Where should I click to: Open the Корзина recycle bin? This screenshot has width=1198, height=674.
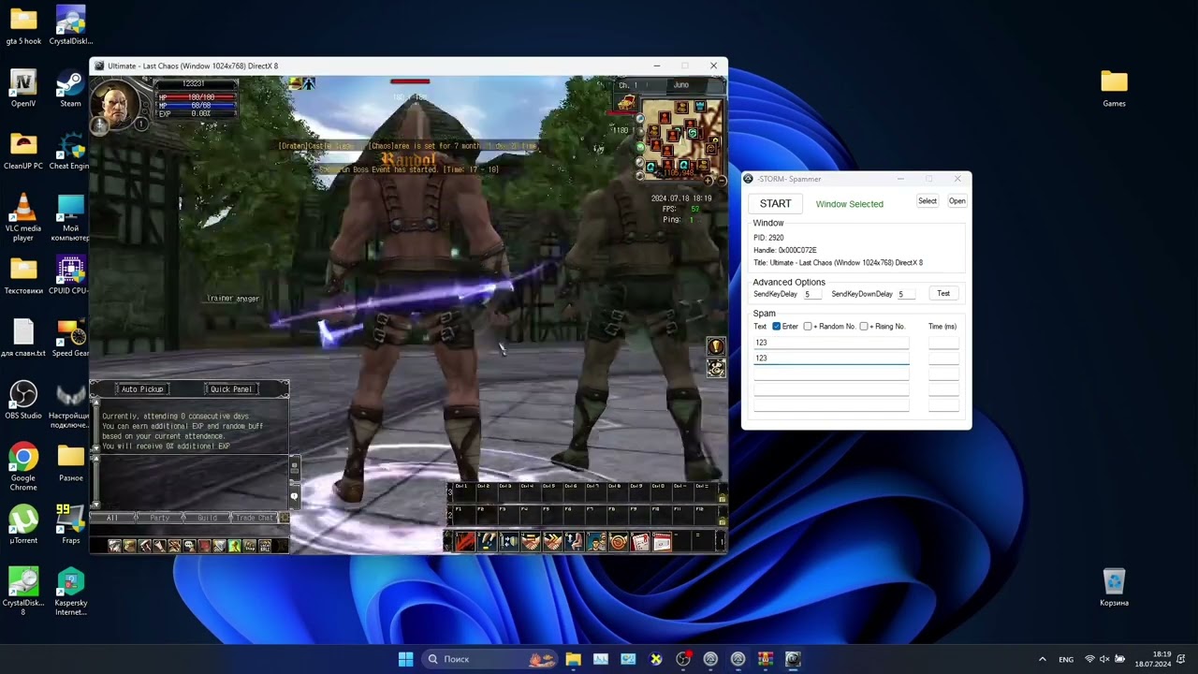pos(1114,588)
